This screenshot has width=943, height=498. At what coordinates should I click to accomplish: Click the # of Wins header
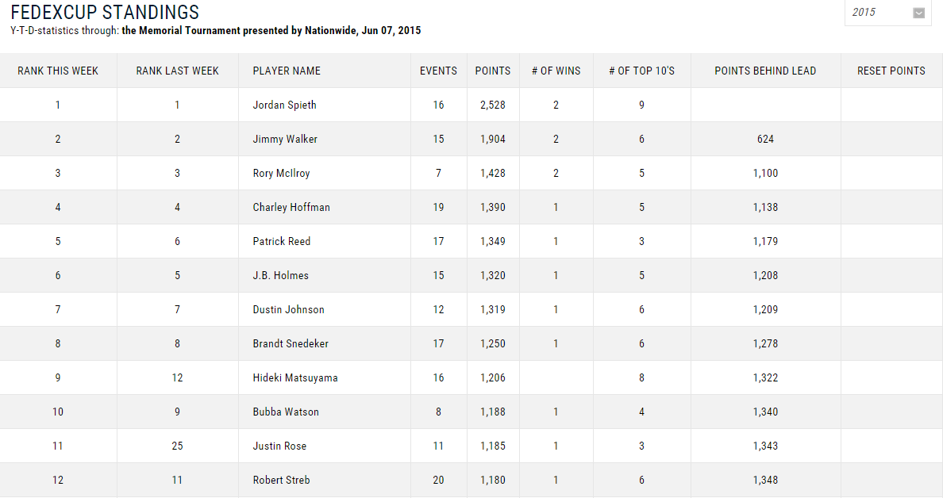tap(556, 71)
